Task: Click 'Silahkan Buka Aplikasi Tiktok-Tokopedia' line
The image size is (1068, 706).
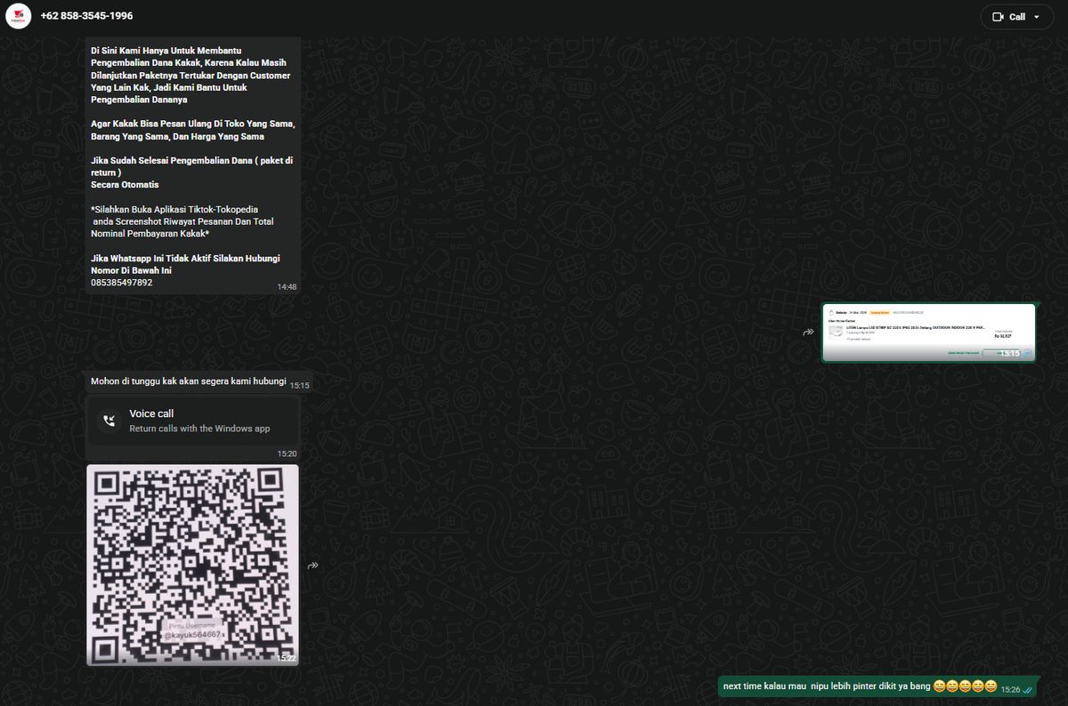Action: (174, 209)
